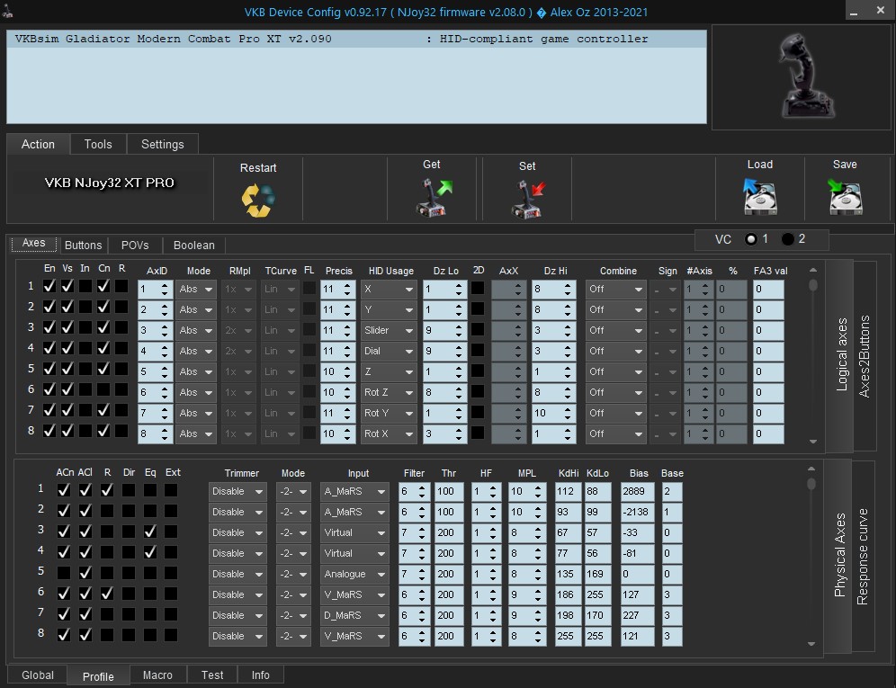Click the Load disk icon
896x688 pixels.
[x=759, y=197]
